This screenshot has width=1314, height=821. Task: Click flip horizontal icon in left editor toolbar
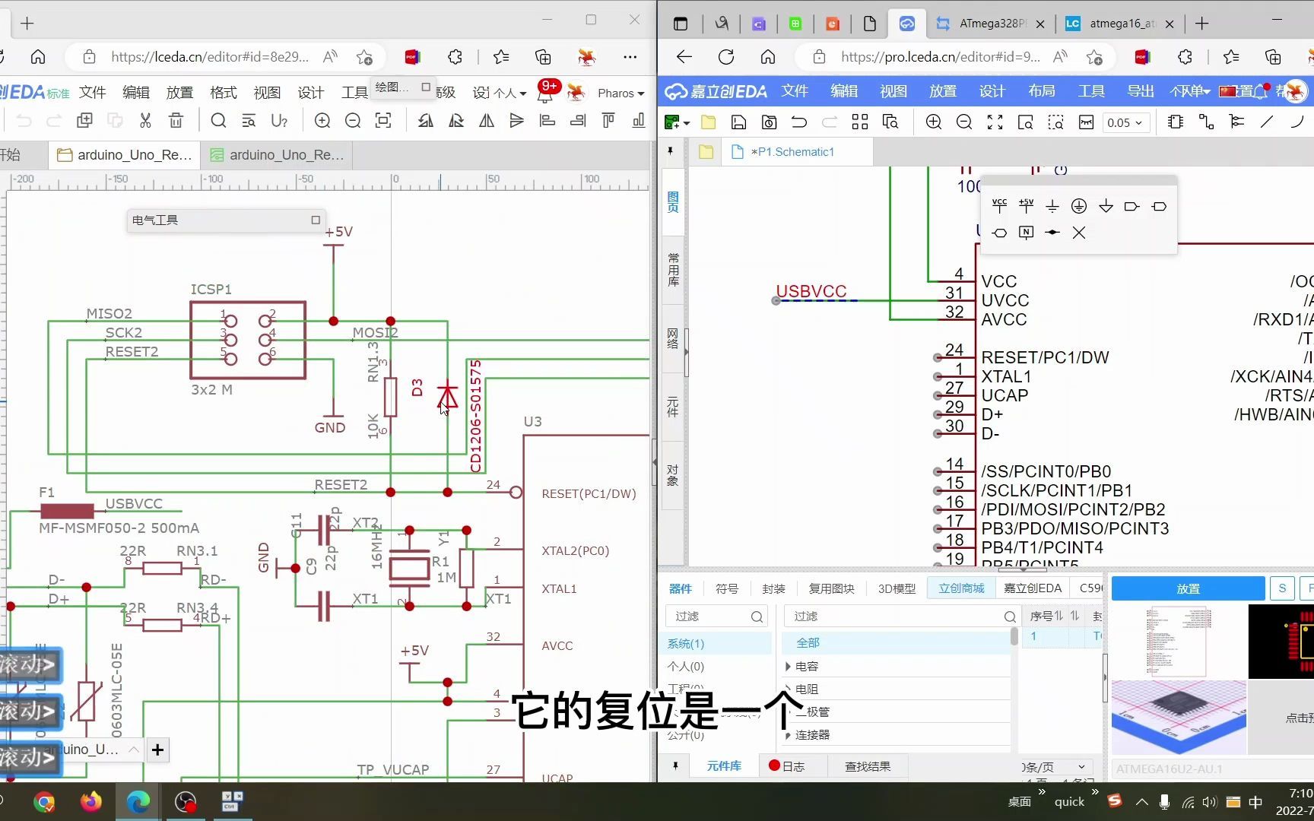coord(487,120)
